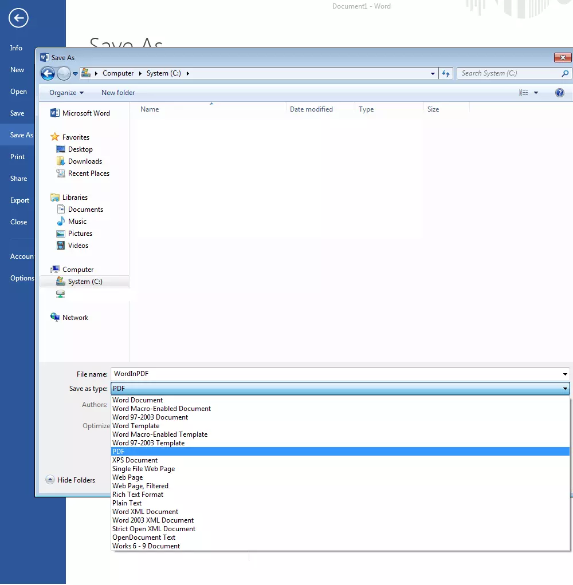Open the Downloads folder shortcut
The image size is (573, 585).
point(85,161)
